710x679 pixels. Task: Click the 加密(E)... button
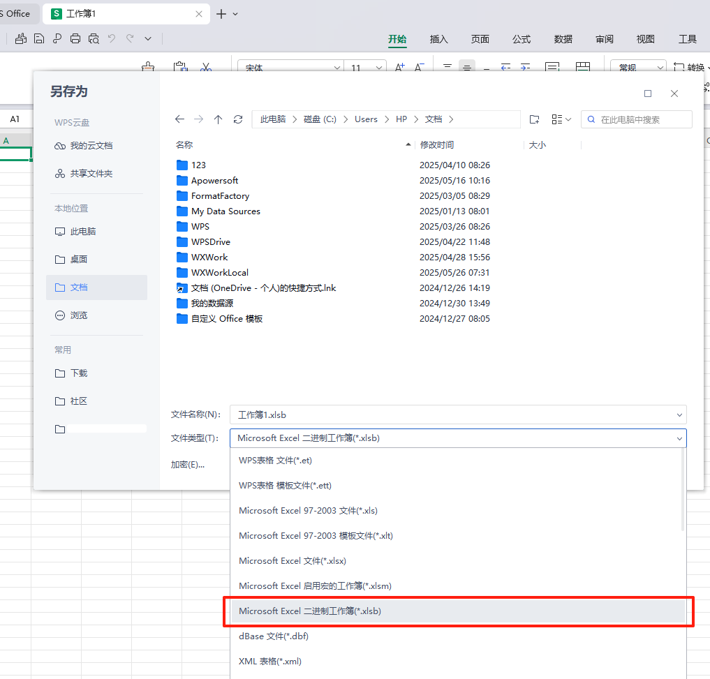188,465
